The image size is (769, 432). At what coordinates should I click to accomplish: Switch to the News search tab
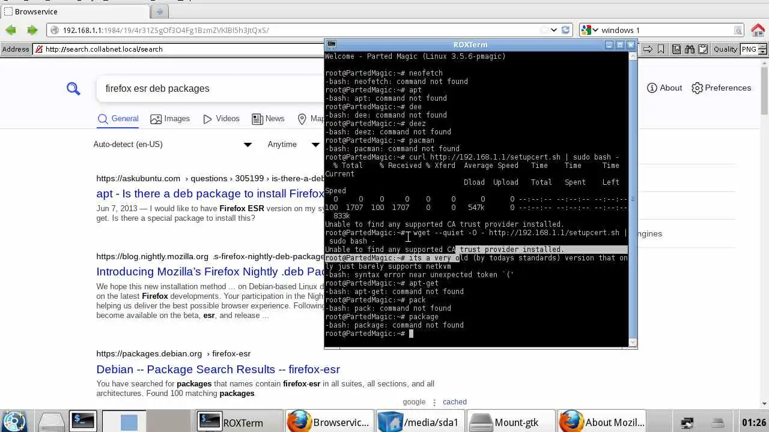coord(268,119)
